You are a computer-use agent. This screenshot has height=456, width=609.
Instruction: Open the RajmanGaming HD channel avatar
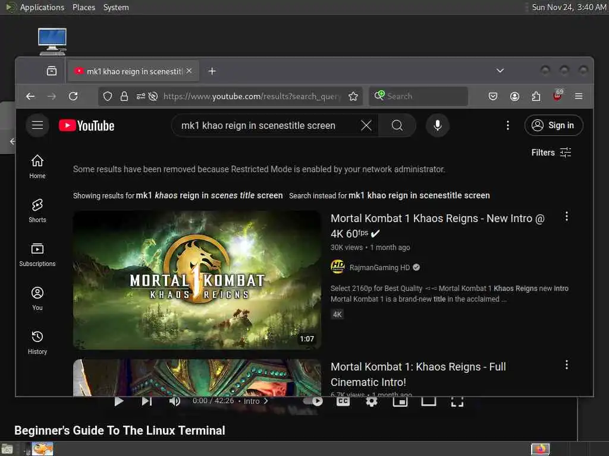point(338,267)
